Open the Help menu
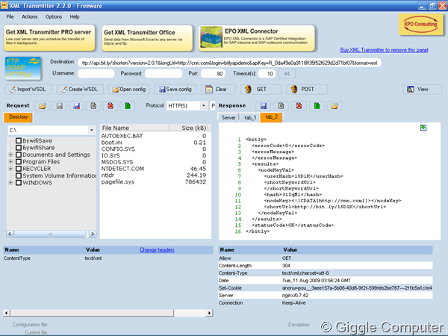 click(75, 17)
